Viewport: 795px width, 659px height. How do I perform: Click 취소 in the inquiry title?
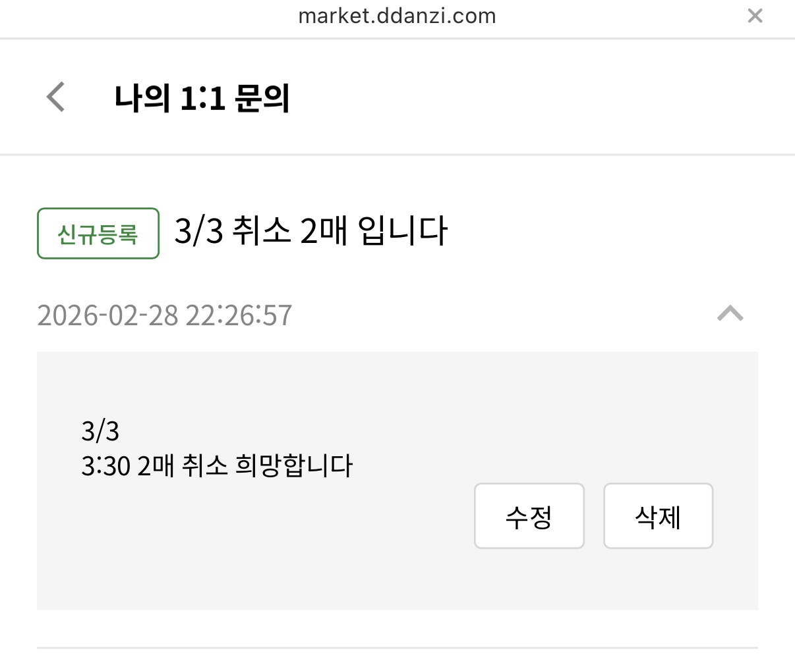[x=261, y=232]
